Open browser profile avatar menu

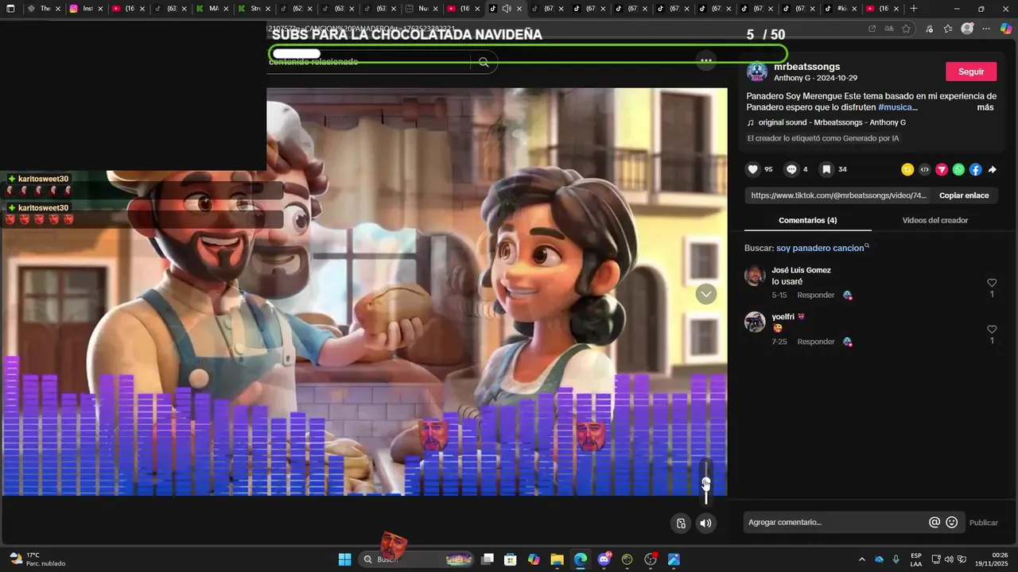pos(967,29)
